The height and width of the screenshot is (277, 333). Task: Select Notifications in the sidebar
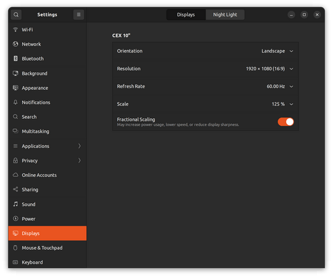click(48, 102)
